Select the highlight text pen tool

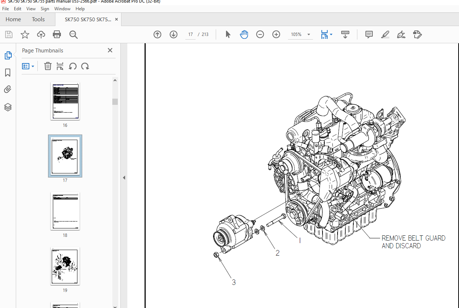coord(385,34)
